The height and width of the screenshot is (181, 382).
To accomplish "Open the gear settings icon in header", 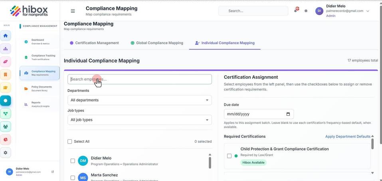I will coord(306,11).
